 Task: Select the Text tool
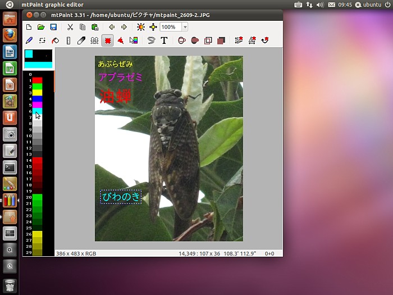tap(164, 40)
